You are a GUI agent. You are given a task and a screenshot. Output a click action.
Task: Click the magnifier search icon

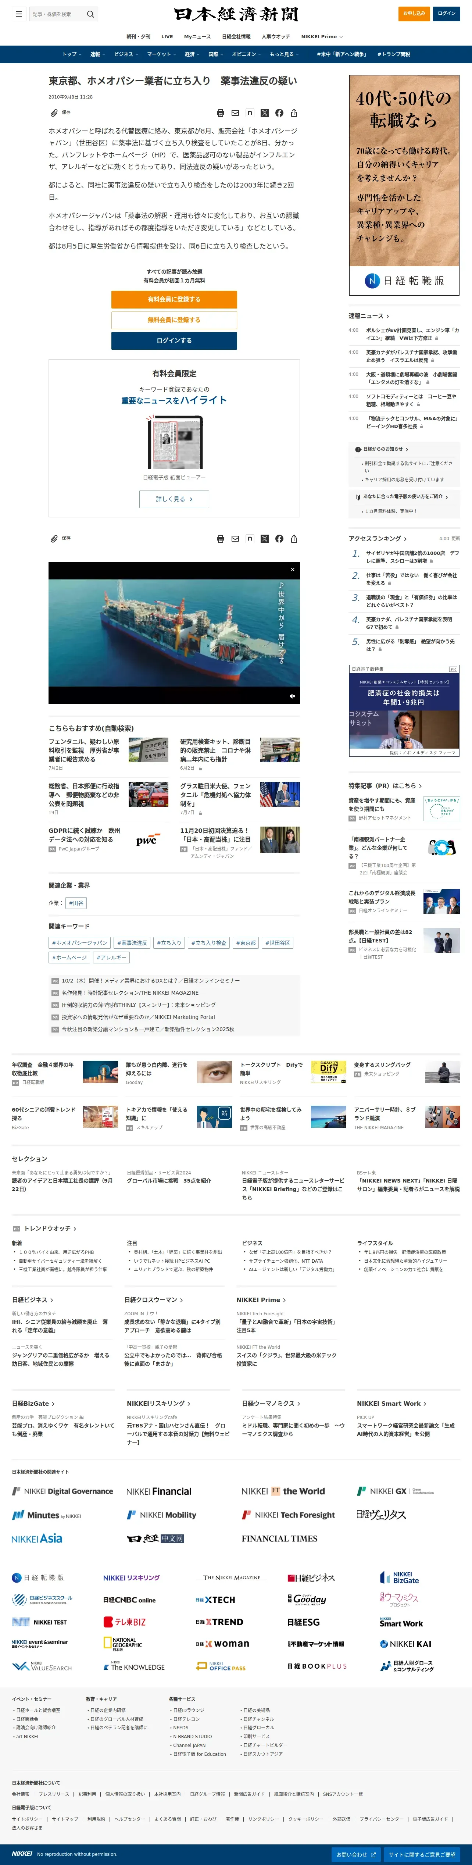[x=90, y=14]
